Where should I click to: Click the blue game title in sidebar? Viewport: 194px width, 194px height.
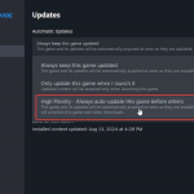[x=6, y=16]
